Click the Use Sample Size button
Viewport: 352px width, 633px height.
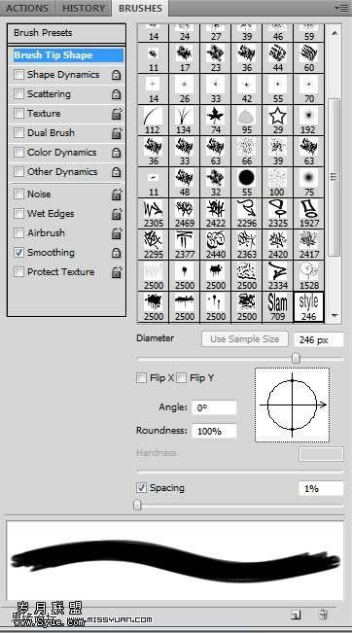245,339
